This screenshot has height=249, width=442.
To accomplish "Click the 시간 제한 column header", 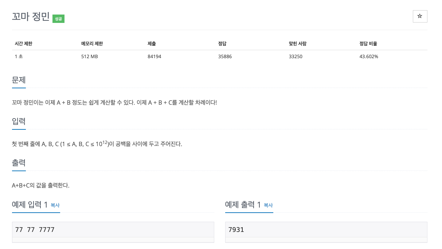I will pyautogui.click(x=23, y=44).
